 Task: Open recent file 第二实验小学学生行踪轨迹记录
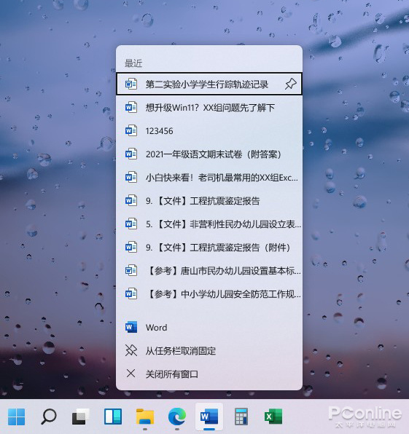[x=209, y=84]
